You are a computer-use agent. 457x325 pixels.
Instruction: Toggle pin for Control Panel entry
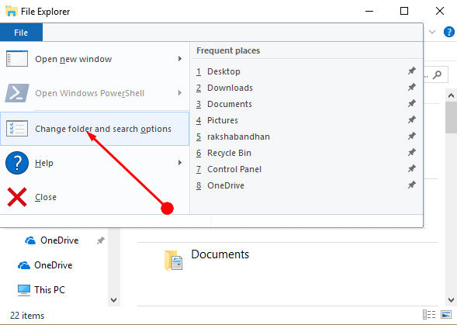pyautogui.click(x=411, y=169)
